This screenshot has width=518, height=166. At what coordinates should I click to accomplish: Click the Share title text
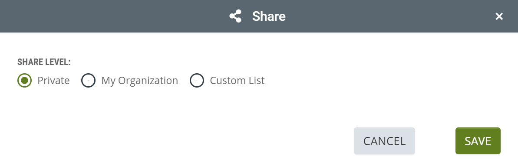pos(269,16)
